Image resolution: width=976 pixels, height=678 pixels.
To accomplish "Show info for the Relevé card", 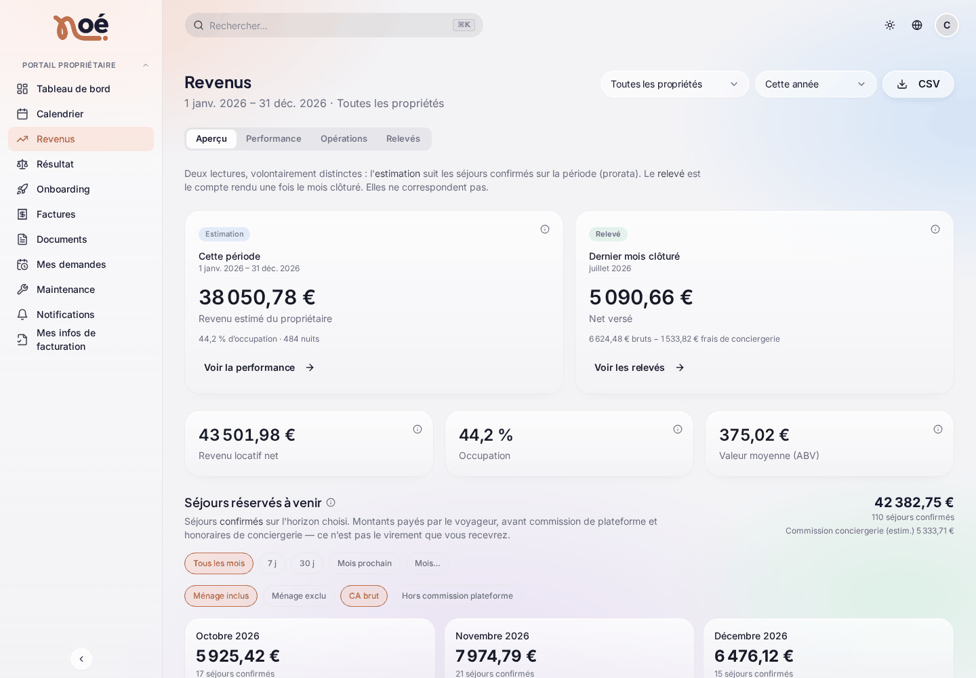I will [x=935, y=229].
